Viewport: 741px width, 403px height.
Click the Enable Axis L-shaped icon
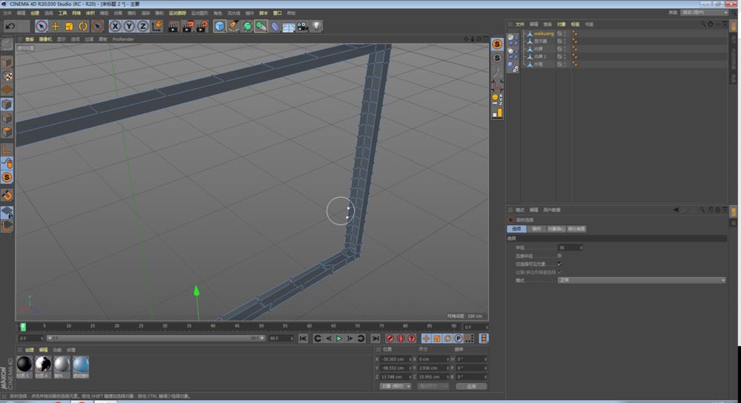click(7, 150)
